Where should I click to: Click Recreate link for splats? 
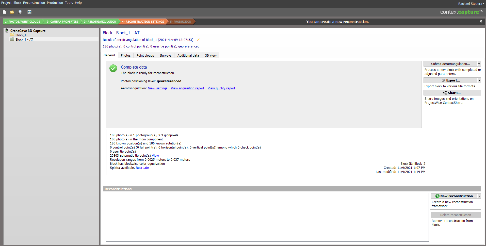coord(142,168)
